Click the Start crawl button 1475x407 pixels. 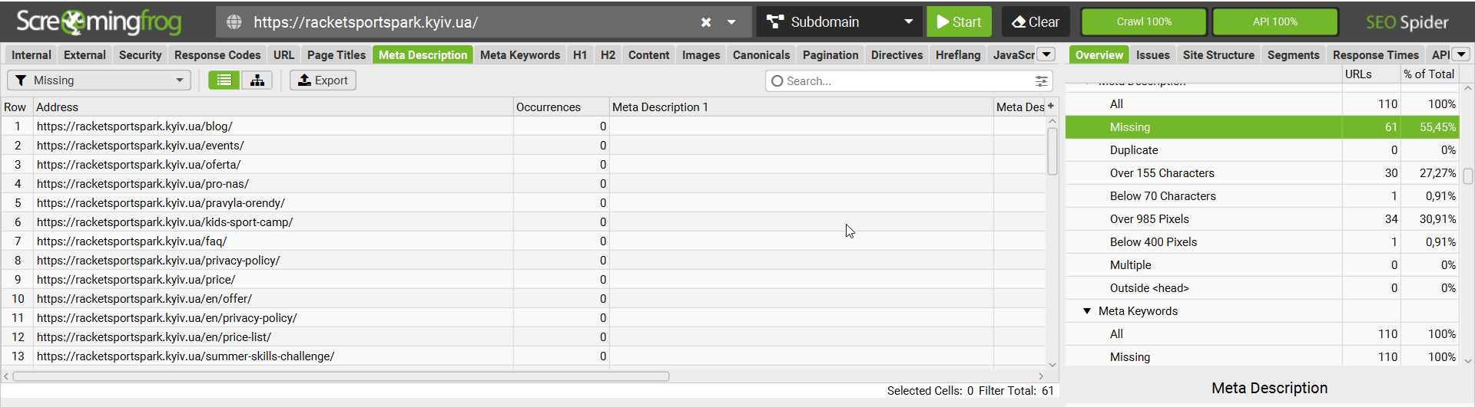click(x=959, y=21)
